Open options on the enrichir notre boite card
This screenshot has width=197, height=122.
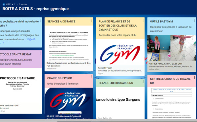click(40, 20)
